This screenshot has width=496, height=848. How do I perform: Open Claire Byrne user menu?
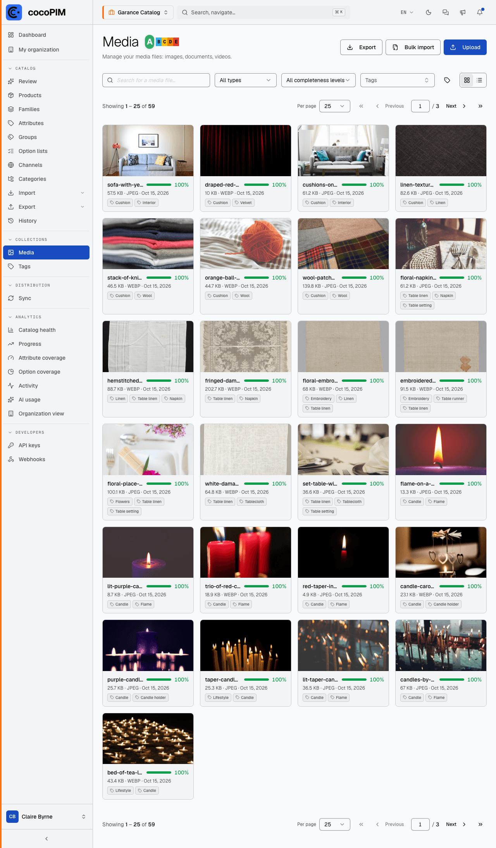[46, 817]
